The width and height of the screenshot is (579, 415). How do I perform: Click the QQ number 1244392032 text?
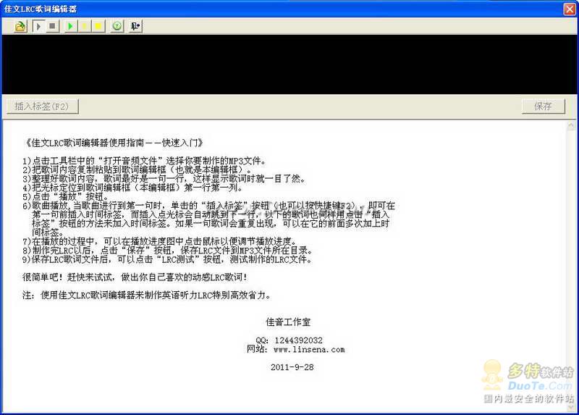298,340
